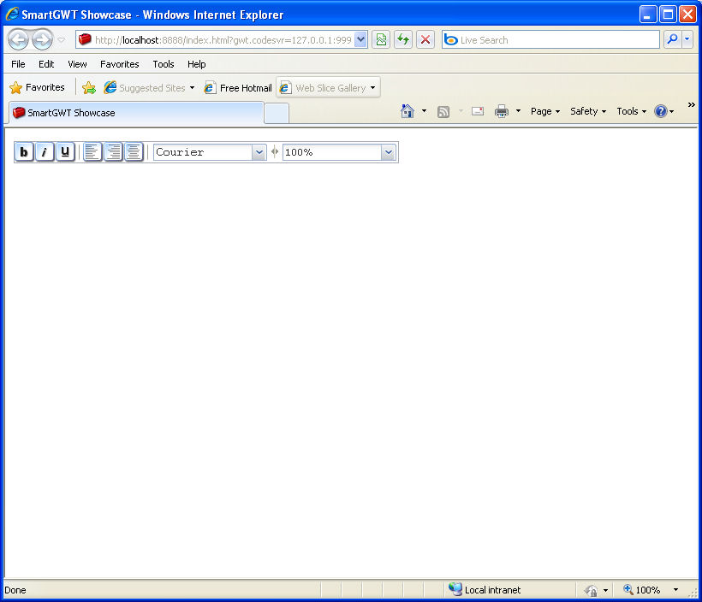Open the Tools command bar menu
The width and height of the screenshot is (702, 602).
click(x=632, y=111)
